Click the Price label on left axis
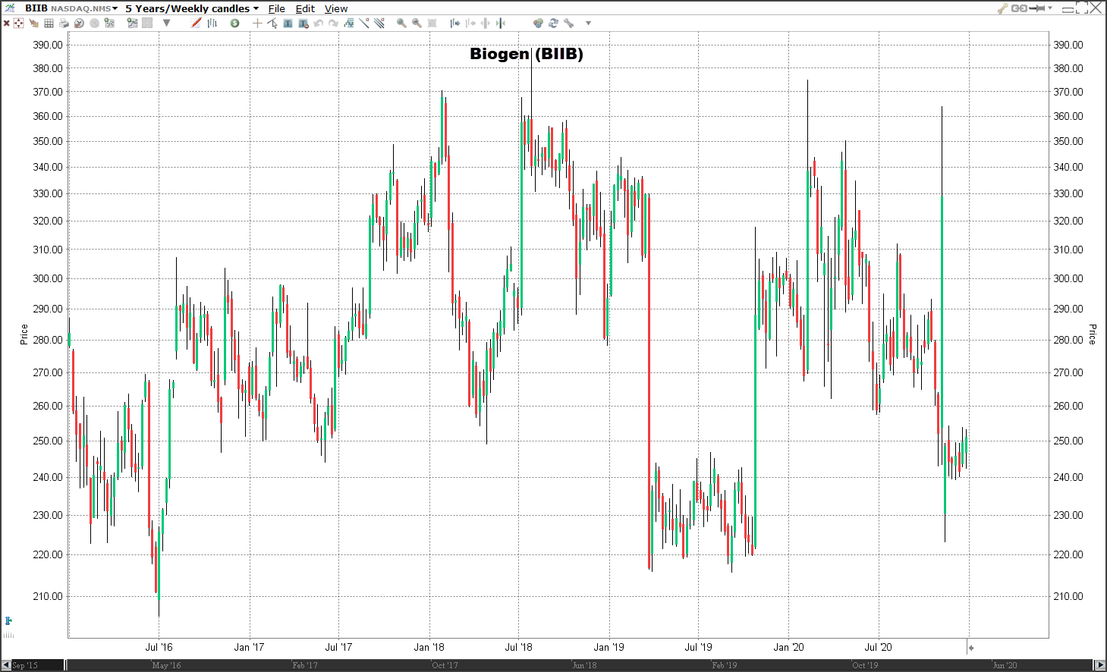 [x=24, y=334]
